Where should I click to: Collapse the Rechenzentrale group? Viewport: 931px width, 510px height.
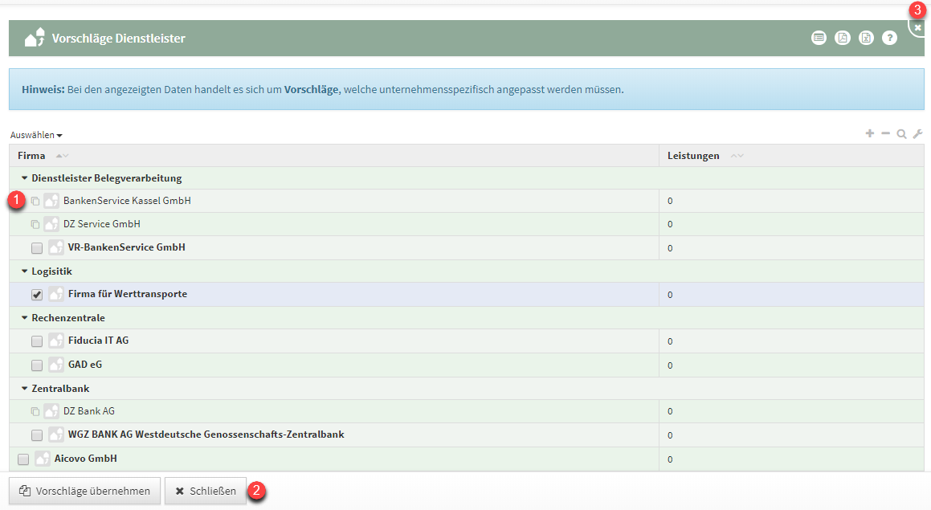(x=25, y=318)
